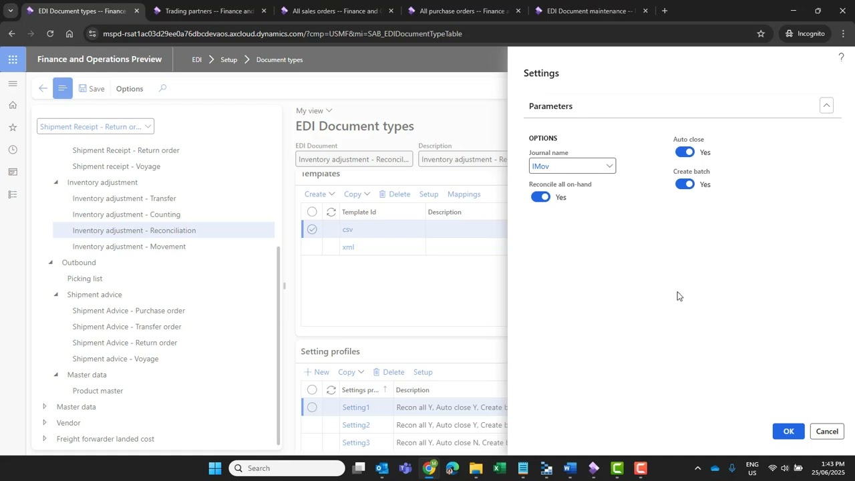Open Modules list icon in sidebar
Screen dimensions: 855x481
click(13, 194)
